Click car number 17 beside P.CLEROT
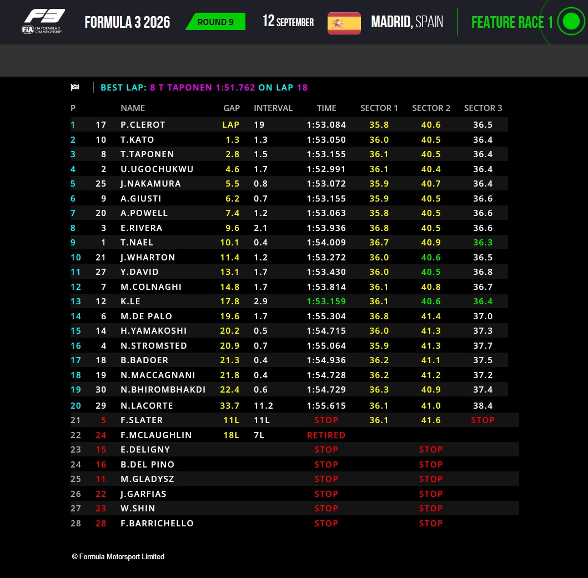Image resolution: width=588 pixels, height=578 pixels. 101,124
